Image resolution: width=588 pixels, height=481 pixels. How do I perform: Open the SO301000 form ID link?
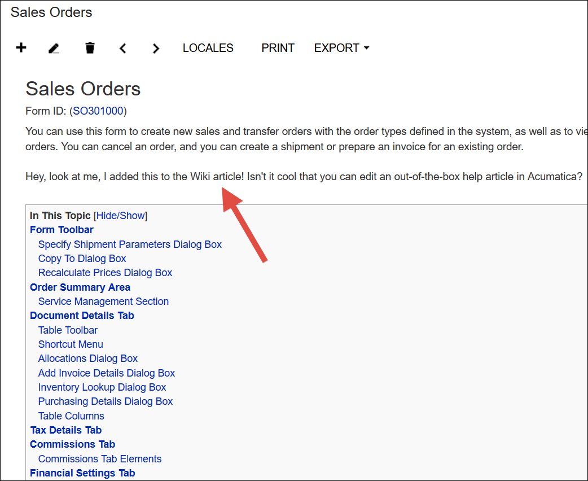[98, 111]
